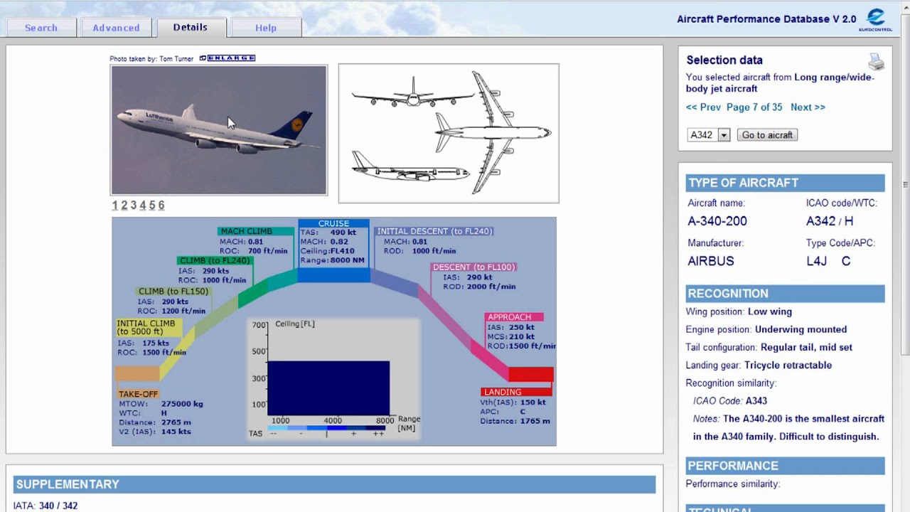
Task: Click the printer icon in Selection data
Action: 876,62
